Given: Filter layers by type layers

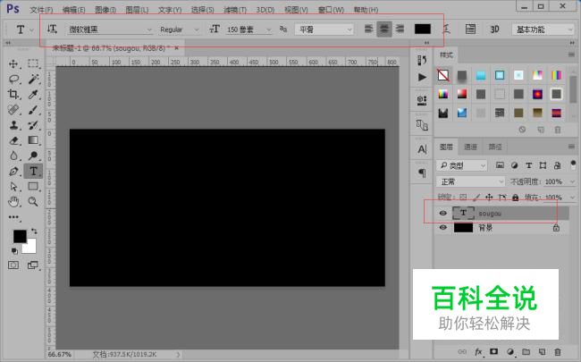Looking at the screenshot, I should point(529,165).
